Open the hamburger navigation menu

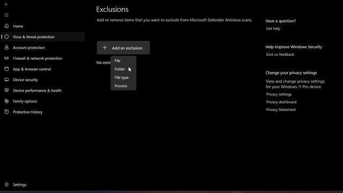tap(6, 15)
